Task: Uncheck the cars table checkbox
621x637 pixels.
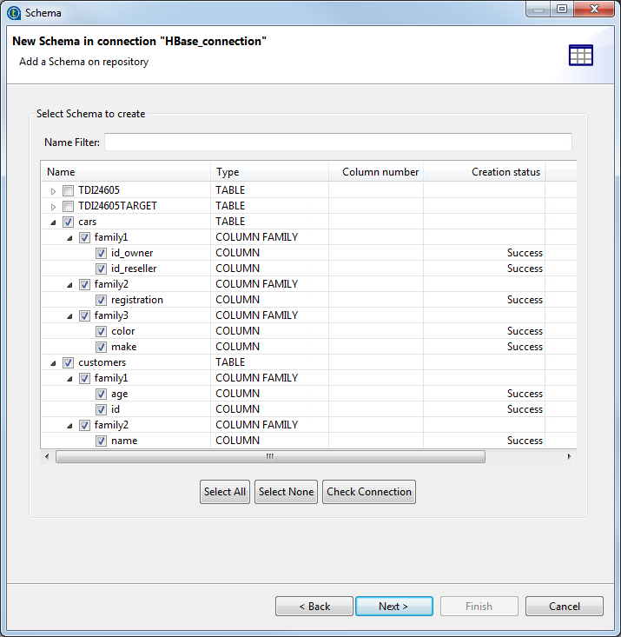Action: pyautogui.click(x=69, y=222)
